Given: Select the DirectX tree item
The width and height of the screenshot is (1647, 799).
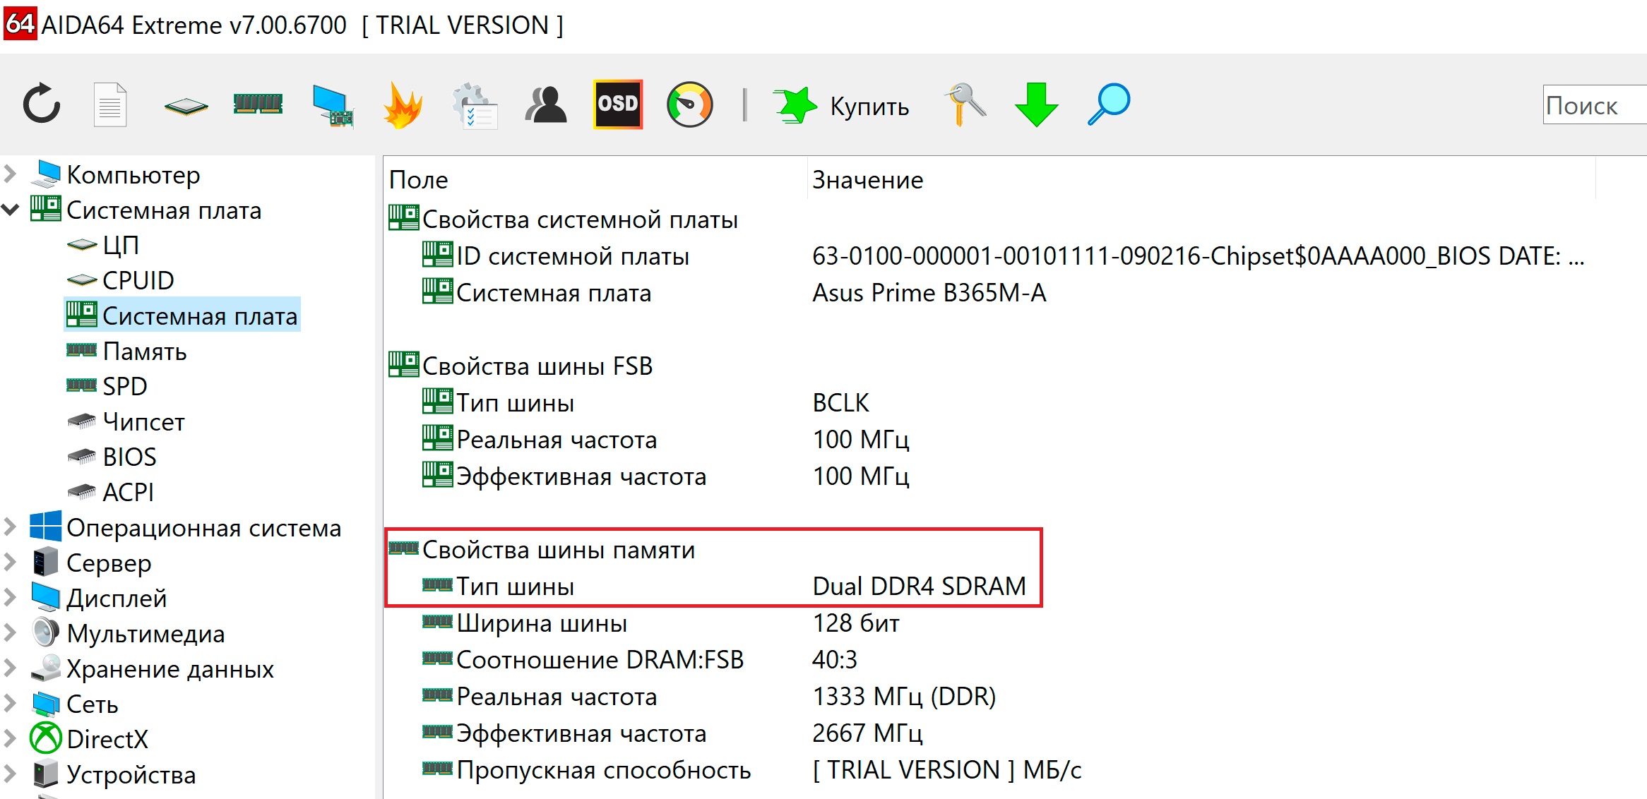Looking at the screenshot, I should [89, 739].
